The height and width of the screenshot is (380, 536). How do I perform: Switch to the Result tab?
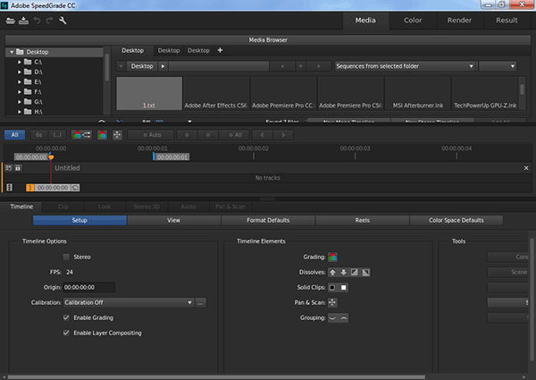(x=507, y=21)
